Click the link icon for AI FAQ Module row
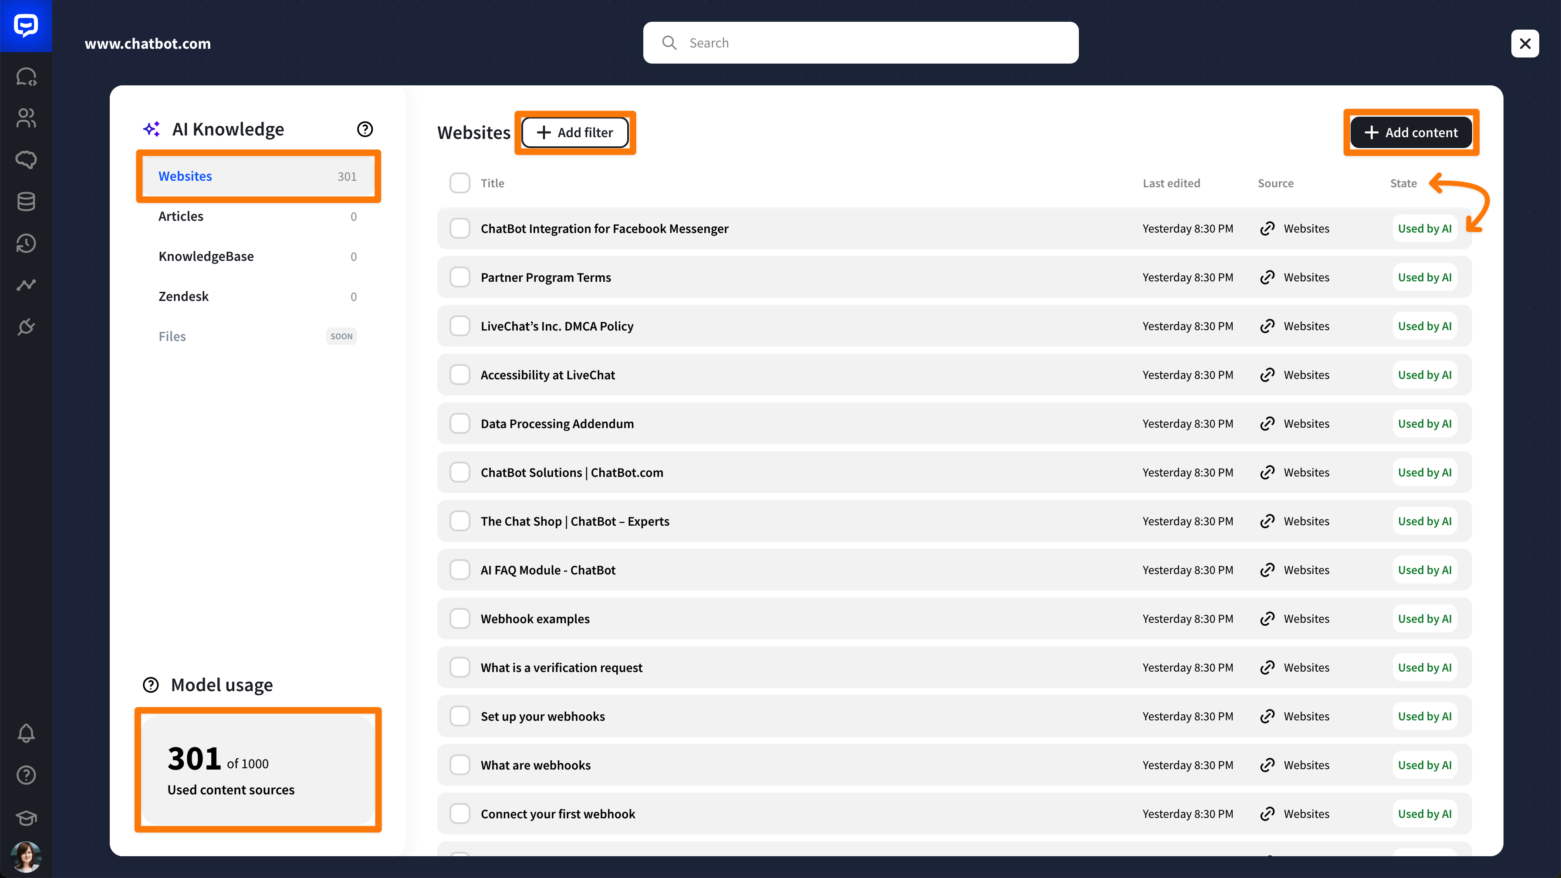This screenshot has height=878, width=1561. pyautogui.click(x=1267, y=570)
